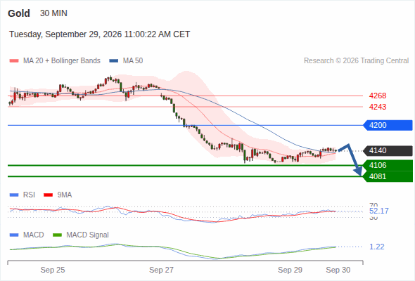The height and width of the screenshot is (281, 415).
Task: Click the Gold chart title
Action: click(x=19, y=13)
